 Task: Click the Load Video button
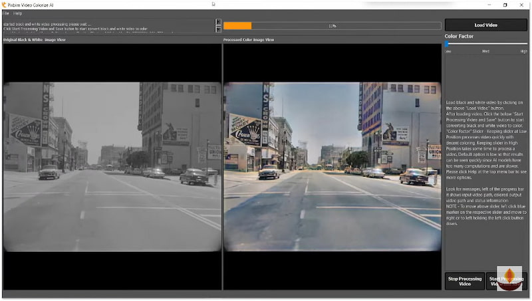[x=485, y=25]
